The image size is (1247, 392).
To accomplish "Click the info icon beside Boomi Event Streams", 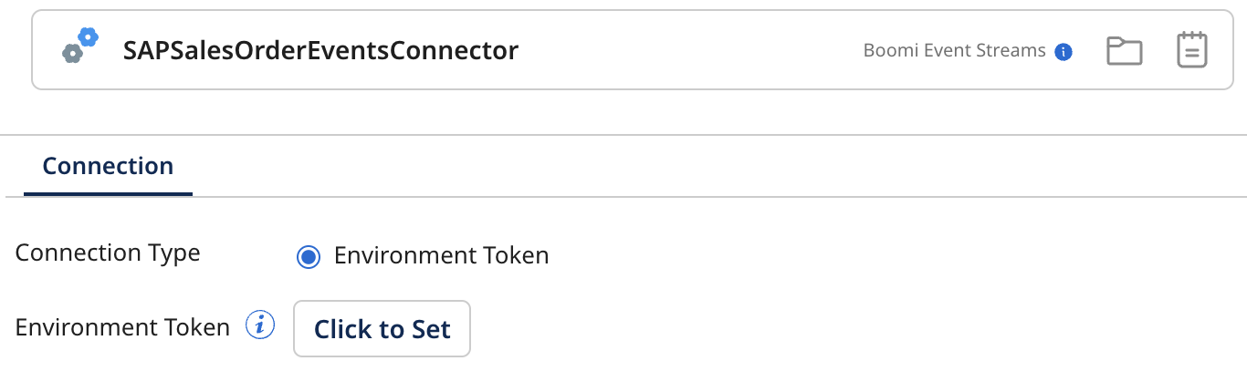I will [1063, 52].
